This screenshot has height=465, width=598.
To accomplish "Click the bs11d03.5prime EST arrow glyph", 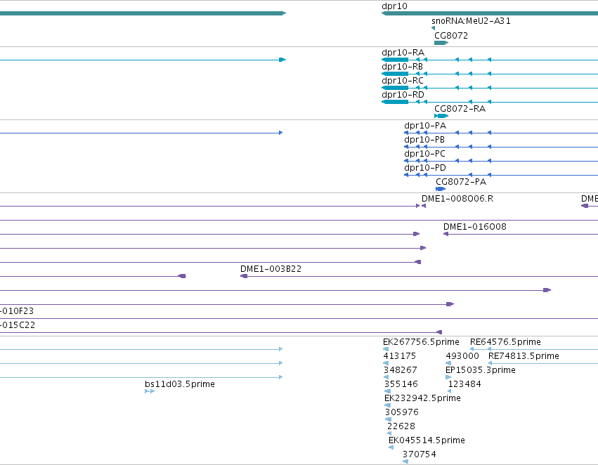I will point(150,391).
